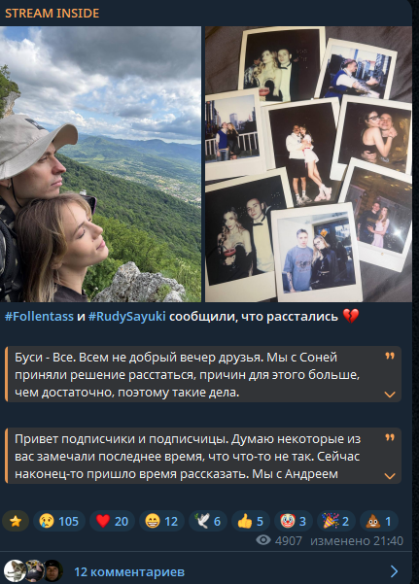Open the #Follentass hashtag
Viewport: 419px width, 584px height.
(x=39, y=317)
